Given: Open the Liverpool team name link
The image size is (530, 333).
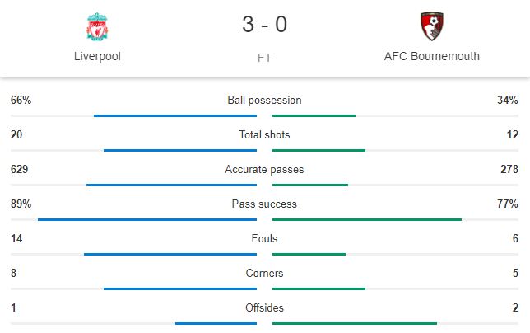Looking at the screenshot, I should click(x=97, y=56).
